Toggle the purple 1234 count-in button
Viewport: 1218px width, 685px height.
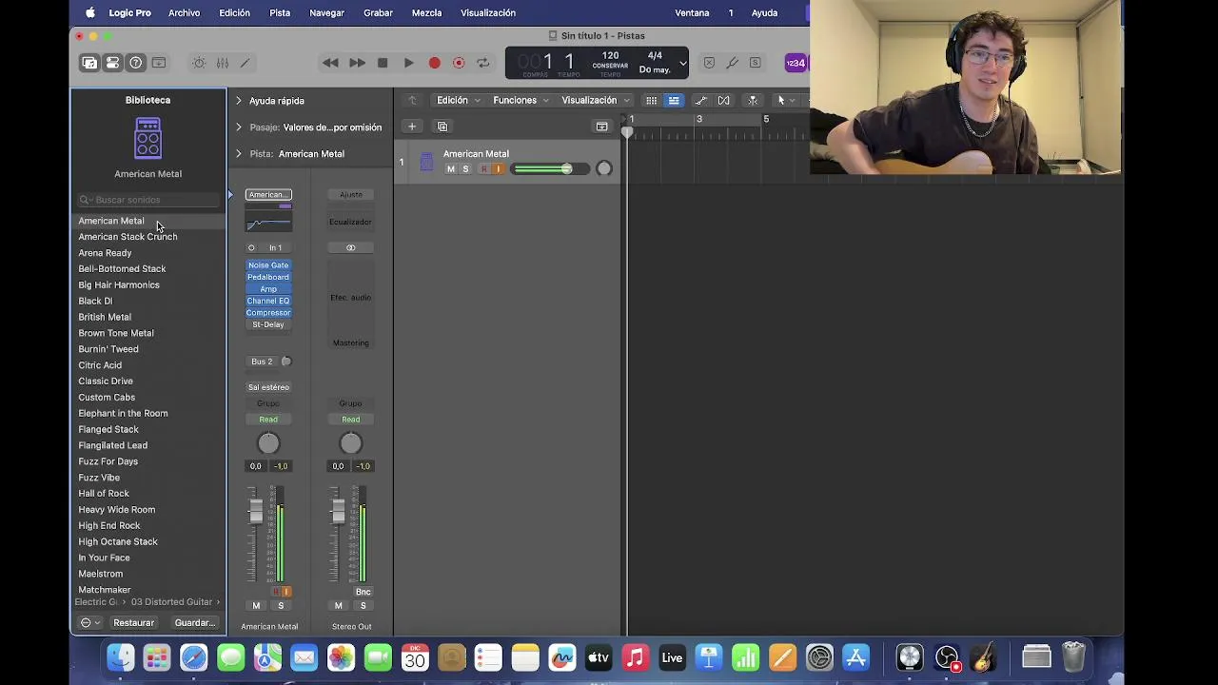pos(796,63)
